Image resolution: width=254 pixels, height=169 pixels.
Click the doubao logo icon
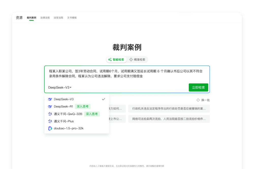tap(50, 128)
